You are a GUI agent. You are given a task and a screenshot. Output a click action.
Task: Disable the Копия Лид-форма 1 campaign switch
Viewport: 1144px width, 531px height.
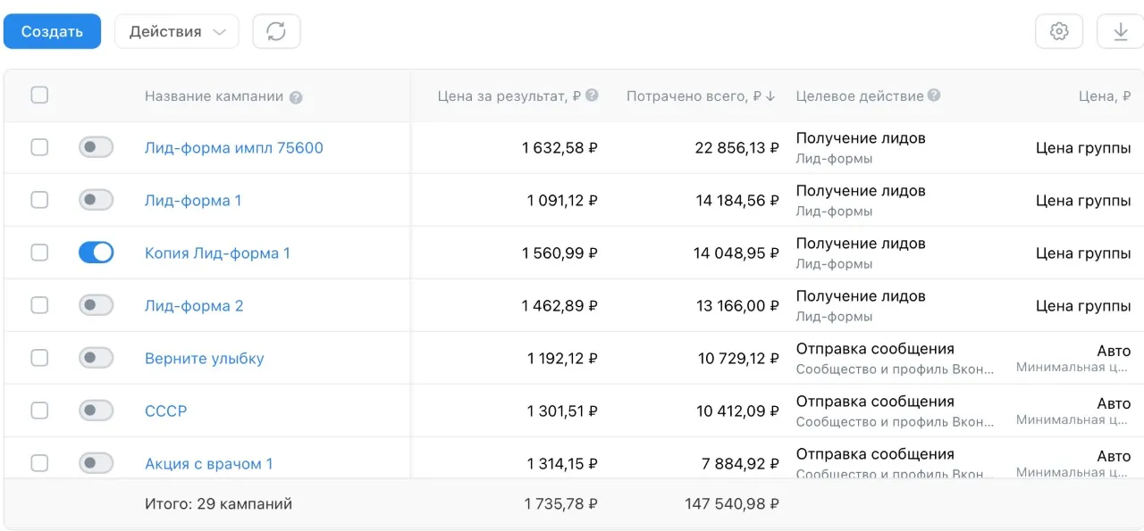pyautogui.click(x=97, y=253)
